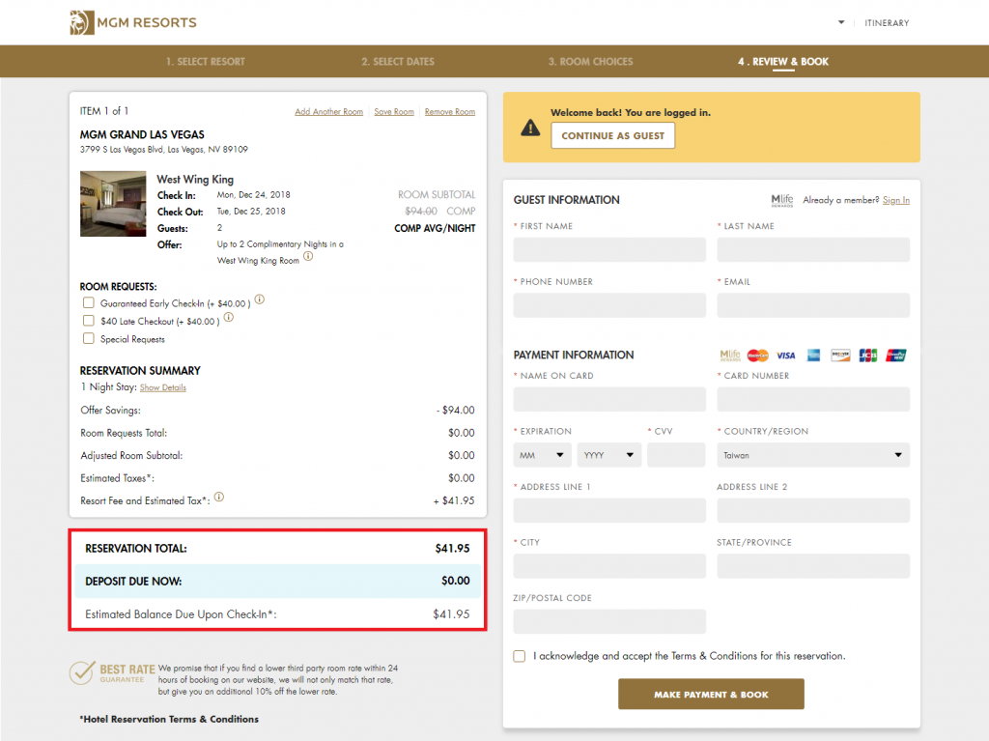The height and width of the screenshot is (741, 989).
Task: Go to step 2 Select Dates
Action: (x=398, y=62)
